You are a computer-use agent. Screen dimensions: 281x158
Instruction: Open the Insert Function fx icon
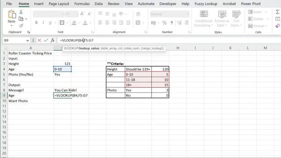53,40
